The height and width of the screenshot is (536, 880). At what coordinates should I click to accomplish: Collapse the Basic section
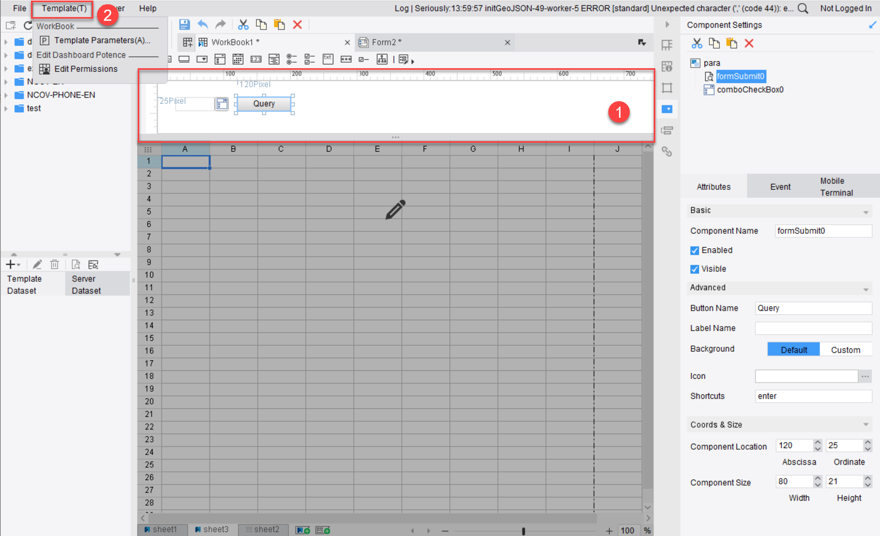866,212
